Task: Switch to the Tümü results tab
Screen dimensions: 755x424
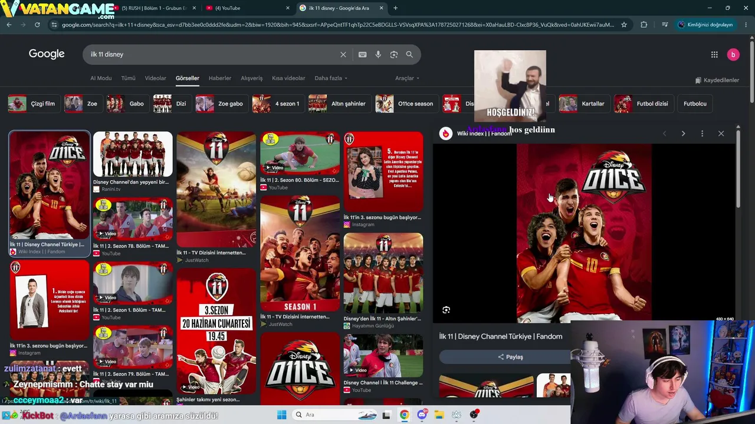Action: coord(128,78)
